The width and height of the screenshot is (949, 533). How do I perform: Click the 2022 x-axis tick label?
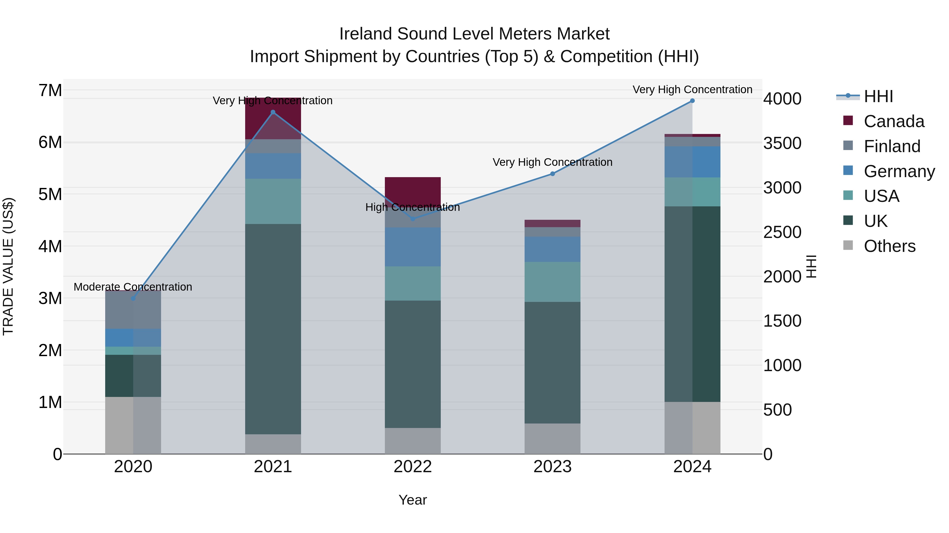[x=413, y=467]
